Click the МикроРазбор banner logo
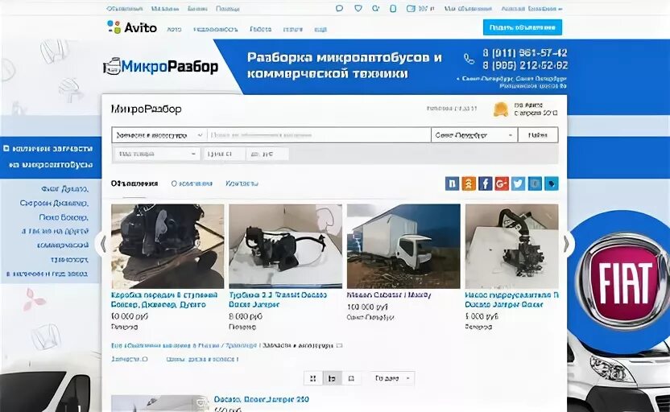Image resolution: width=670 pixels, height=412 pixels. 161,67
